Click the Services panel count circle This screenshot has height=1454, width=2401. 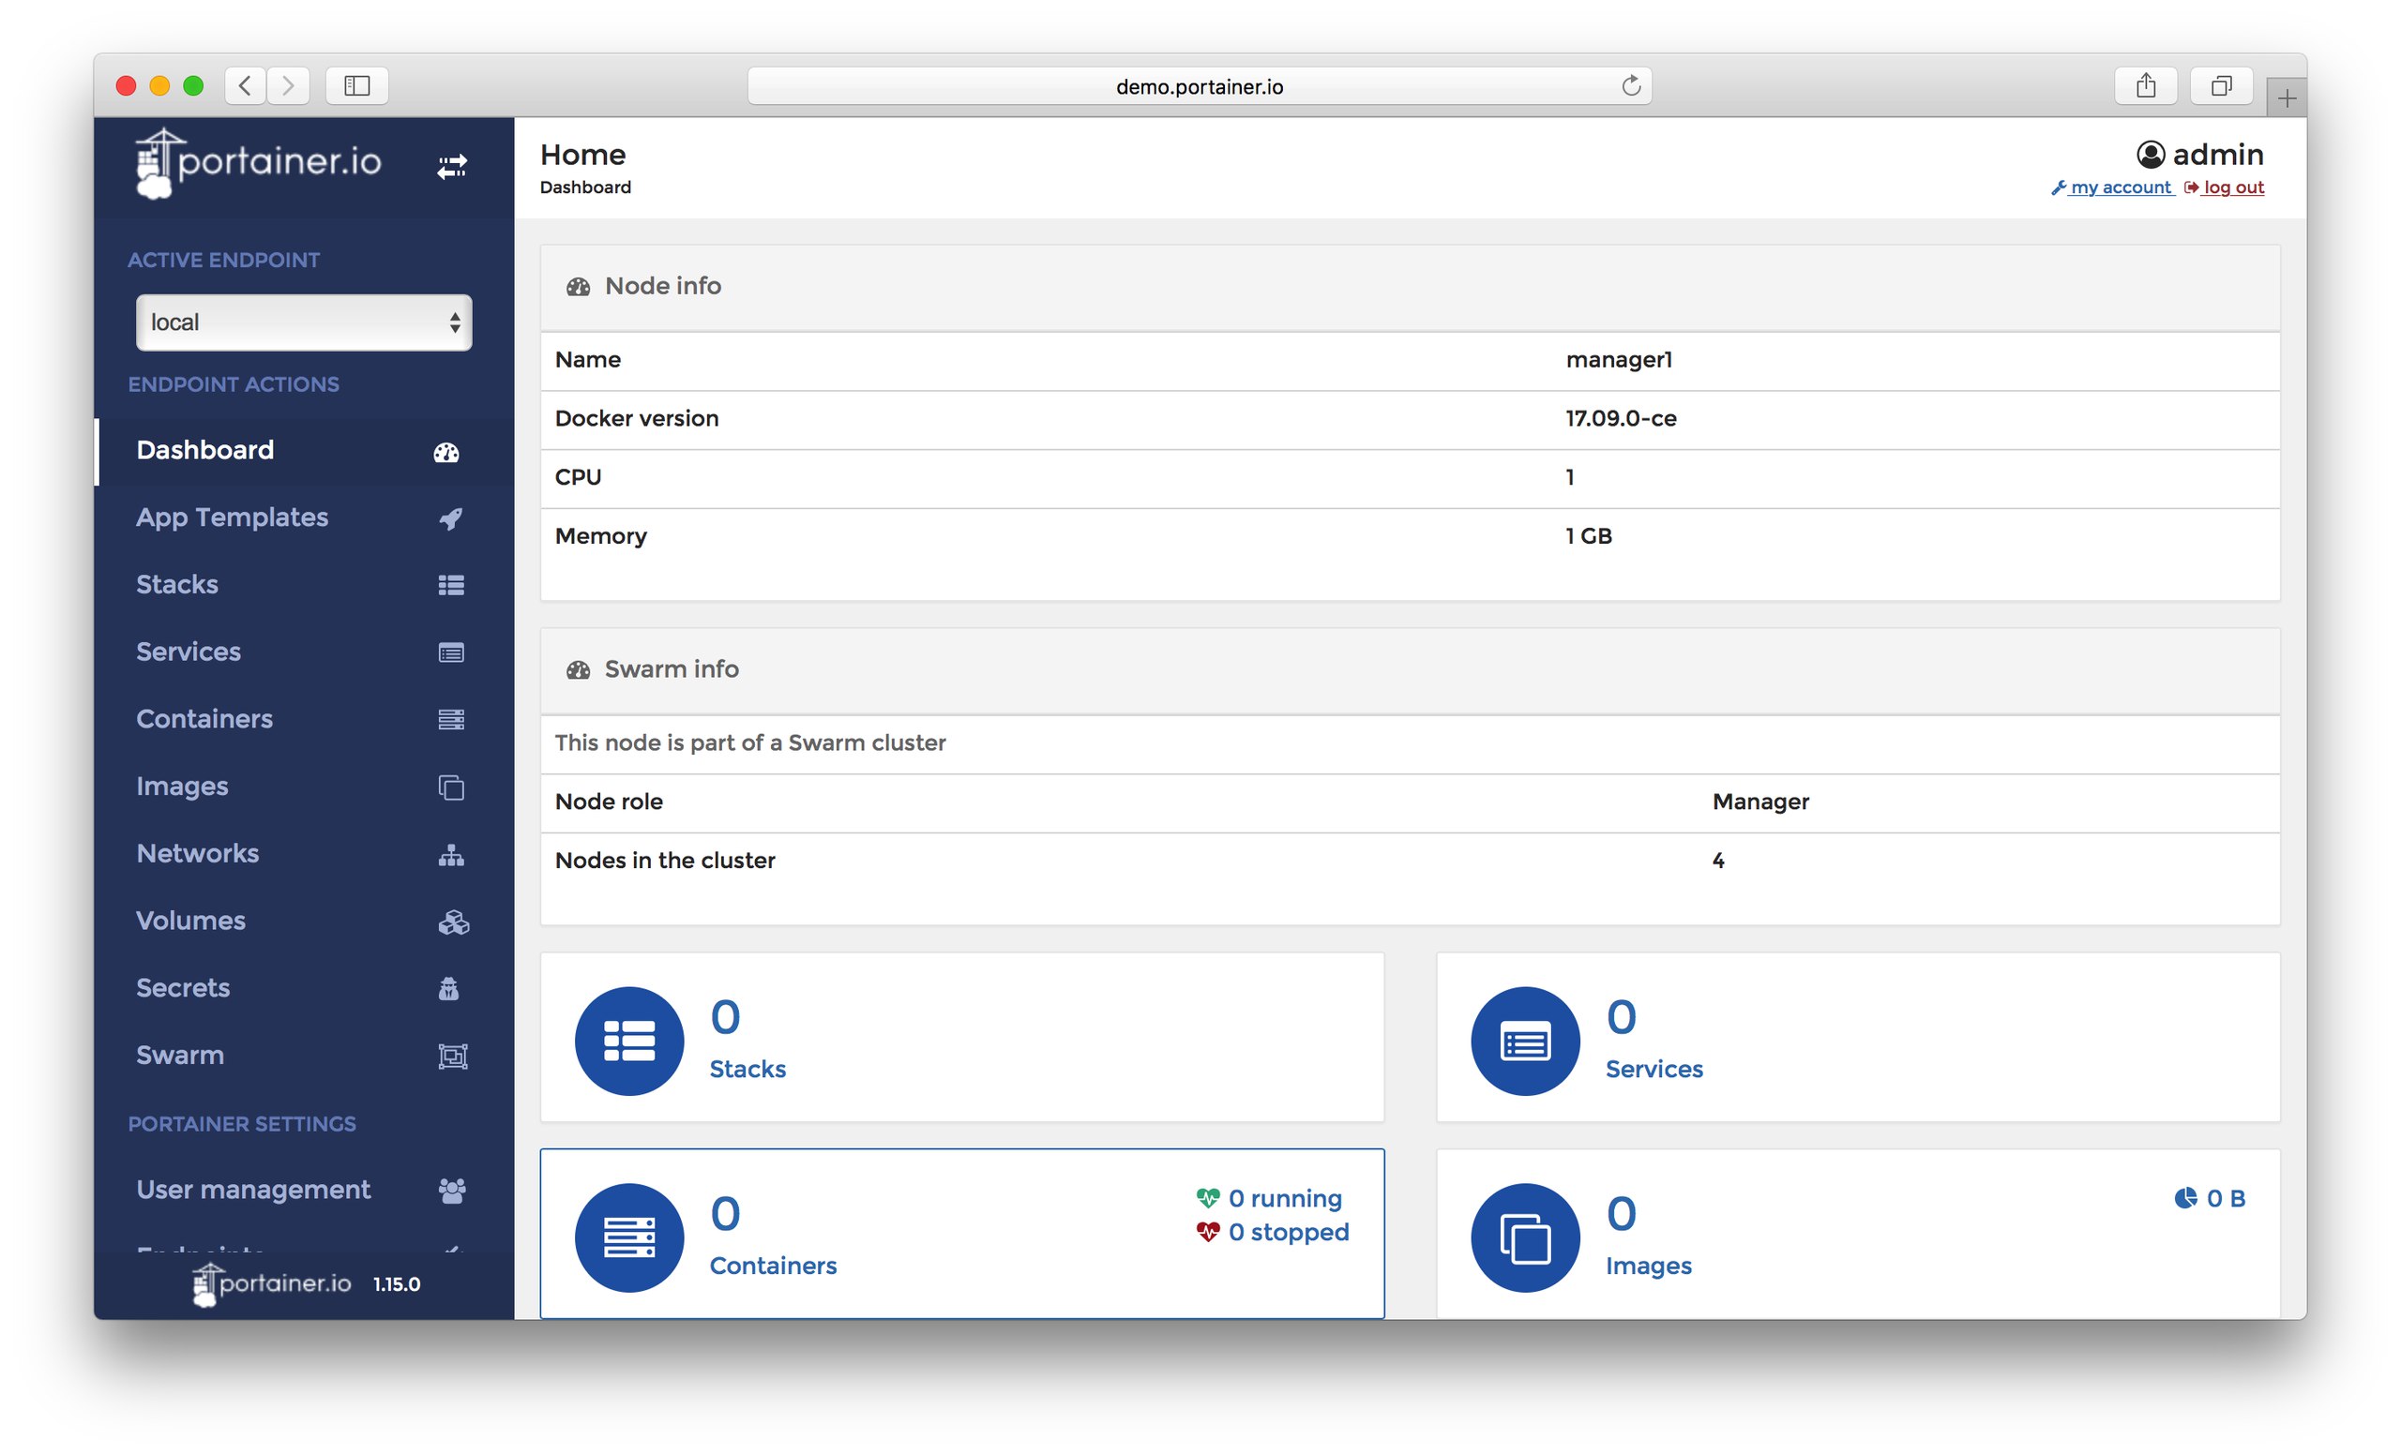(x=1524, y=1040)
